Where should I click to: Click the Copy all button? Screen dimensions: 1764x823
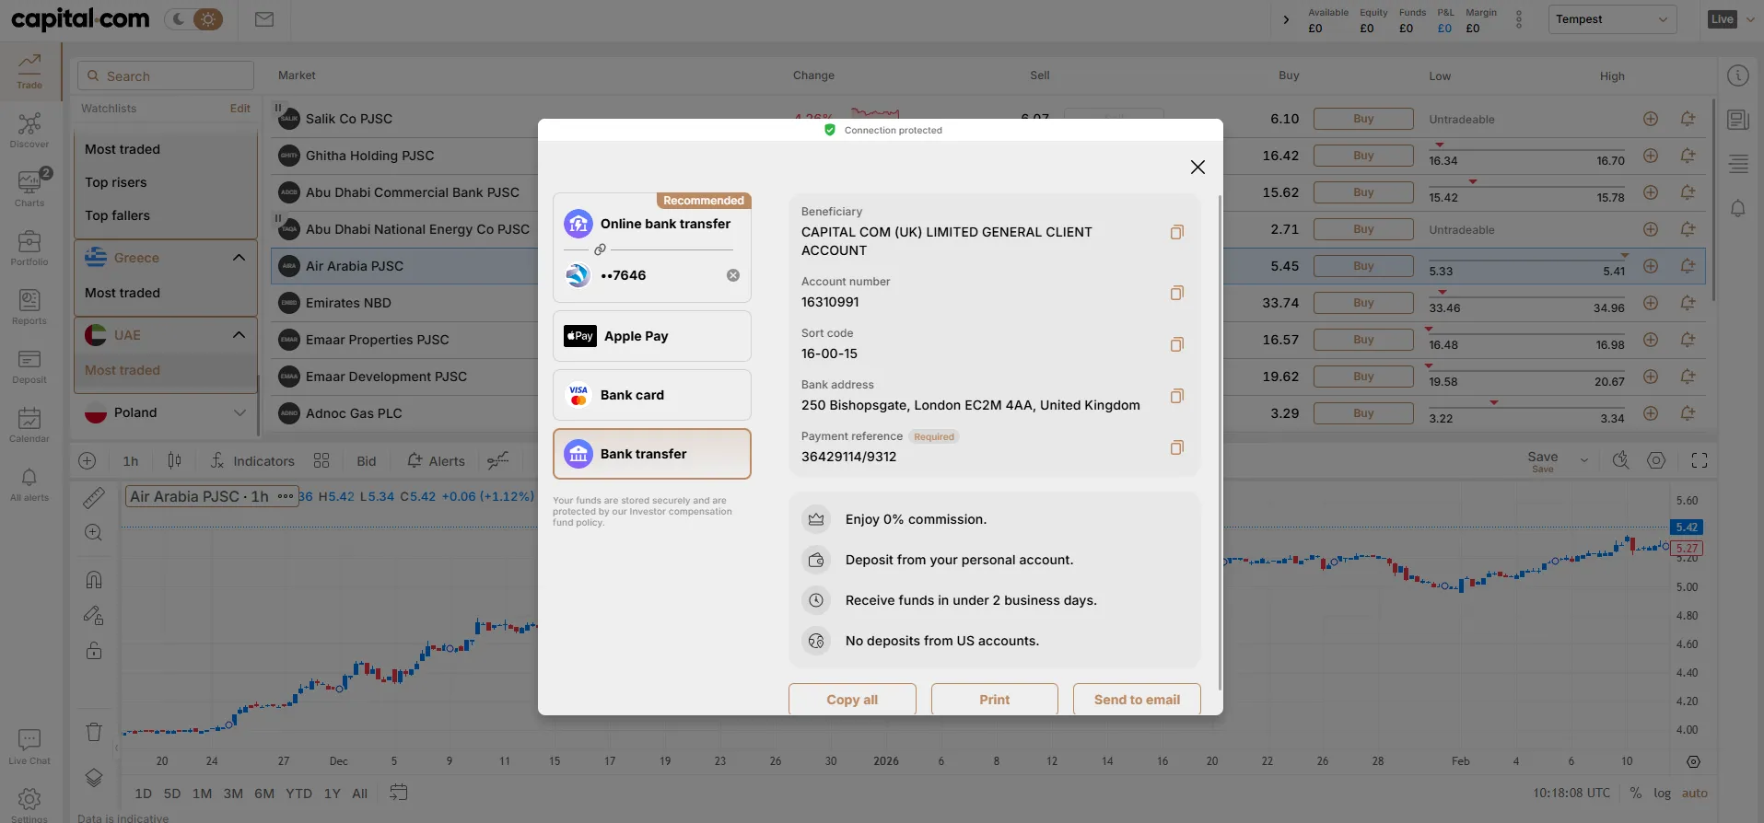[852, 700]
